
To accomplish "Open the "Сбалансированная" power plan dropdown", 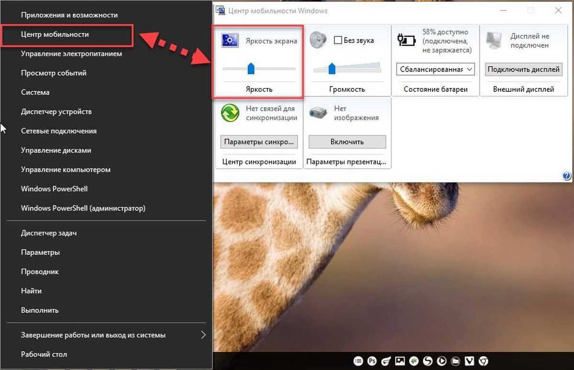I will pos(435,69).
